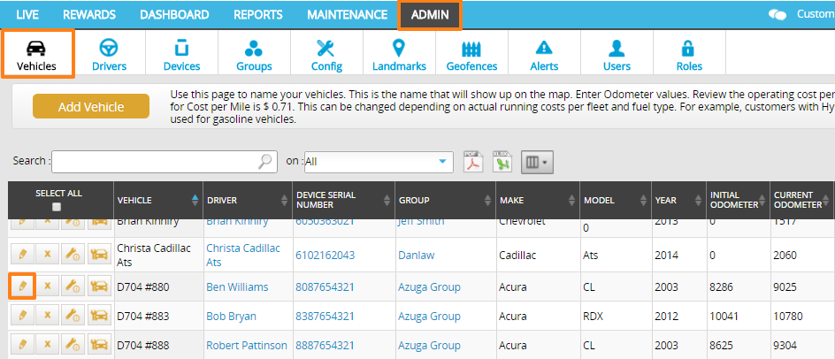Viewport: 835px width, 359px height.
Task: Sort table by Driver column
Action: coord(248,200)
